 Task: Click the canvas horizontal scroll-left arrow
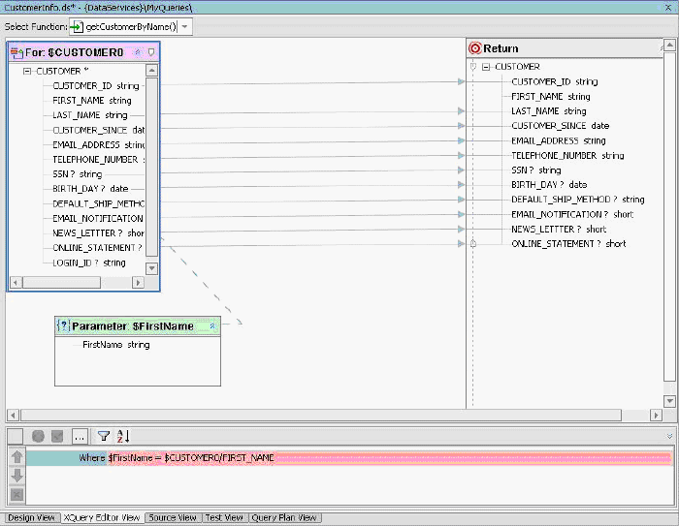[13, 416]
